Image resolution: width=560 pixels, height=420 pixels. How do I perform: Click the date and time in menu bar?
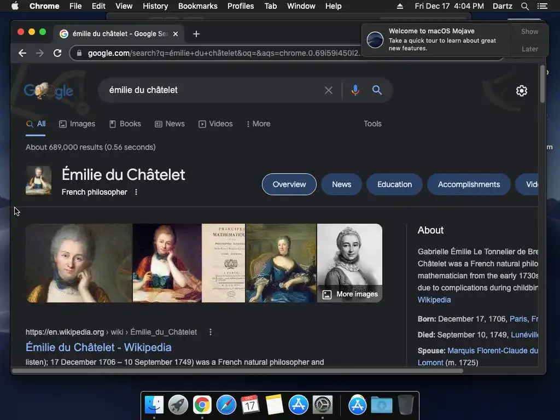point(450,6)
